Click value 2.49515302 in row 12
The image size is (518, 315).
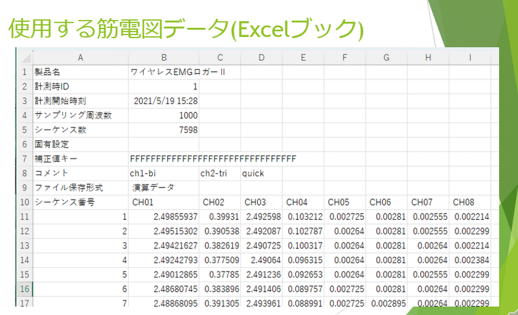tap(164, 231)
